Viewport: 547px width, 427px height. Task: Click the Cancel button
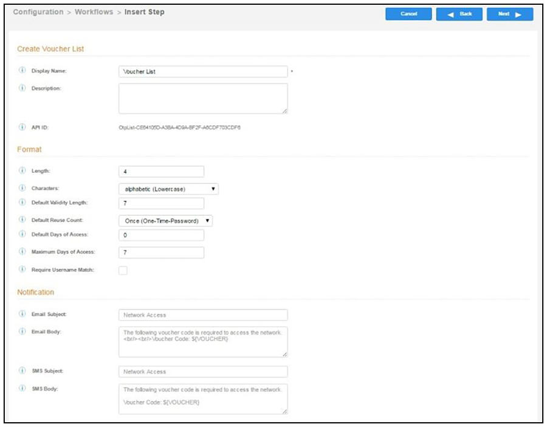click(x=408, y=14)
